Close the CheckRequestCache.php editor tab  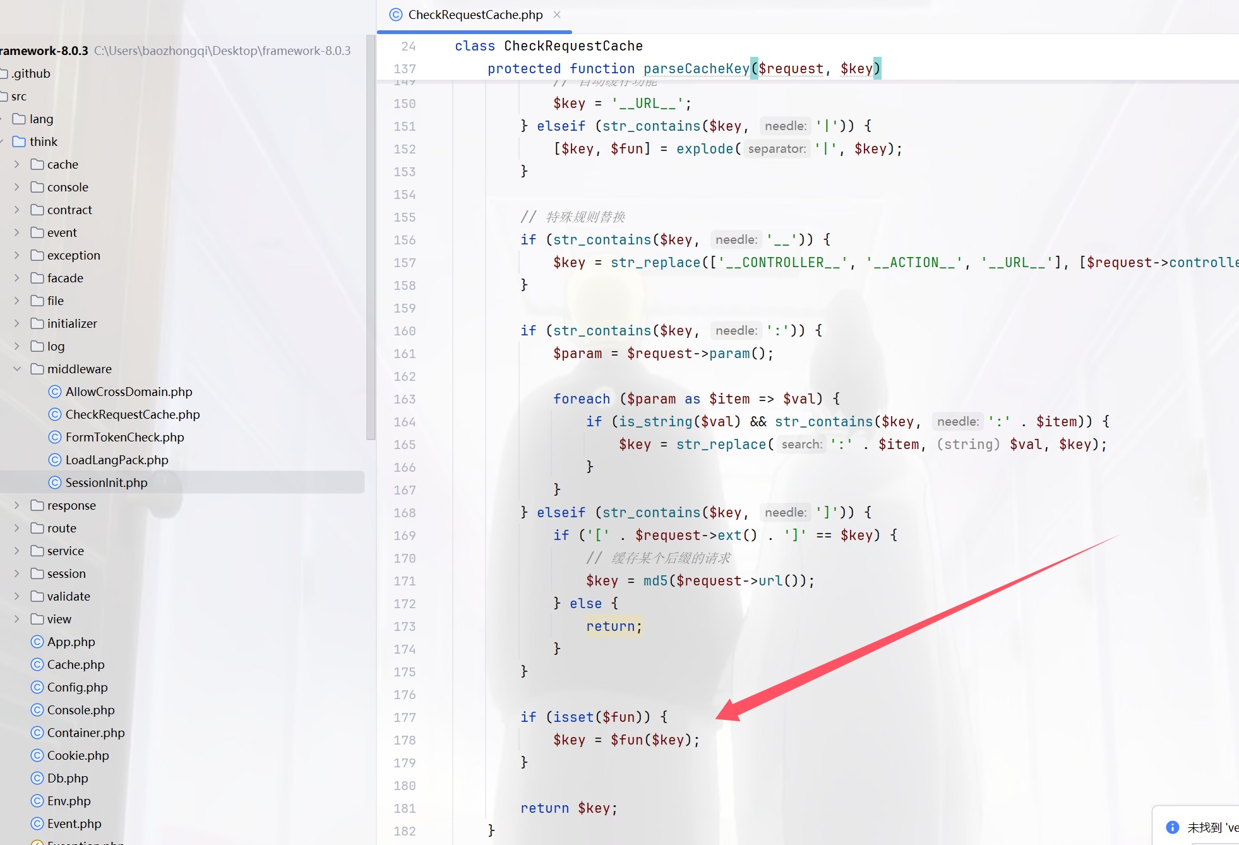556,15
